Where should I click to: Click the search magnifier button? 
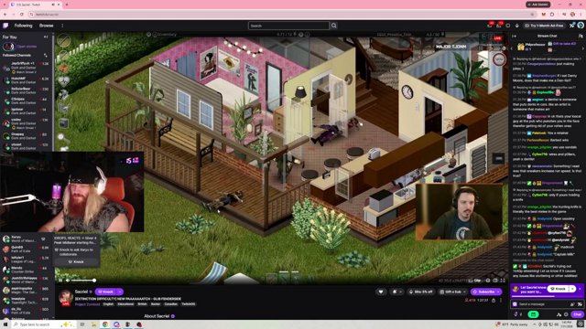[333, 26]
